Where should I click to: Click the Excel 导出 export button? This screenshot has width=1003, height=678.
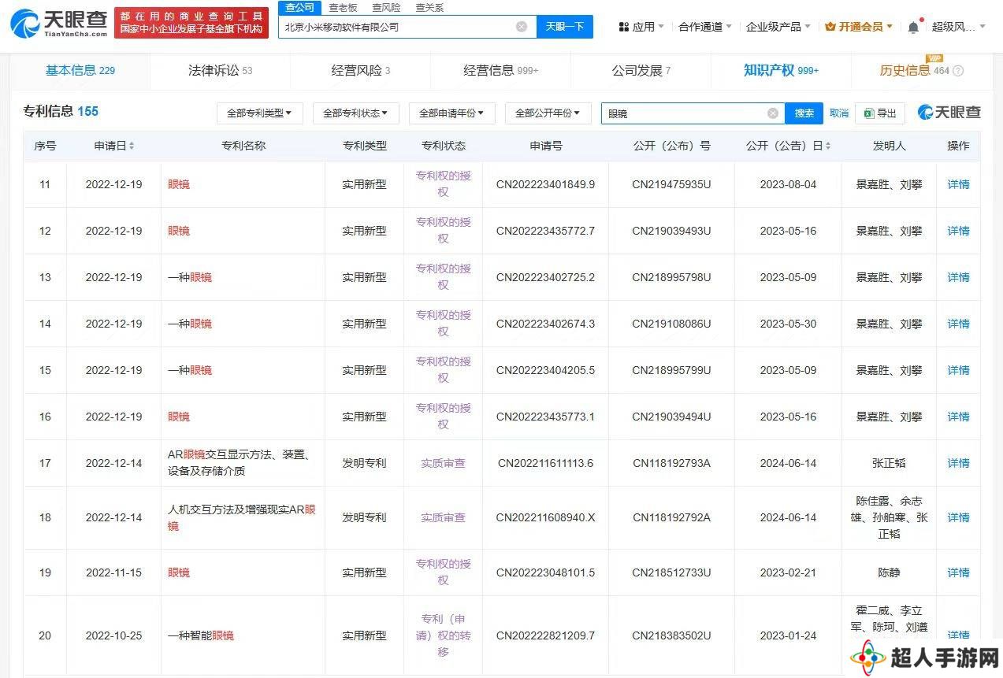click(880, 113)
